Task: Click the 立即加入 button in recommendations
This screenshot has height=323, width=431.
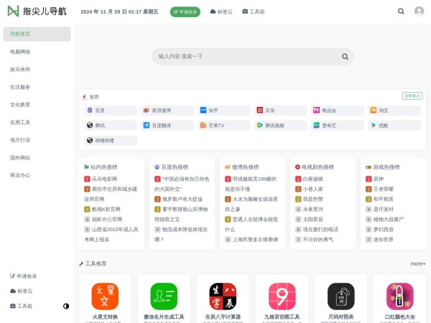Action: click(412, 95)
